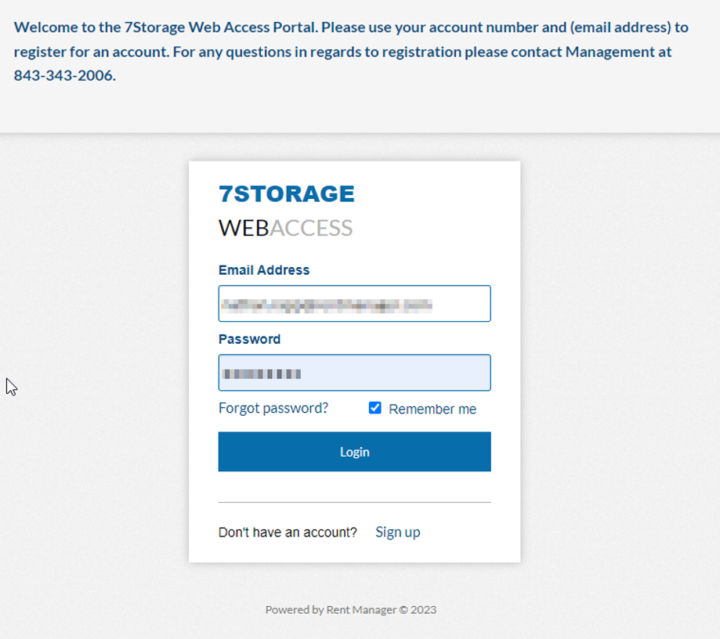Click the 843-343-2006 phone number
This screenshot has width=720, height=639.
[x=64, y=76]
